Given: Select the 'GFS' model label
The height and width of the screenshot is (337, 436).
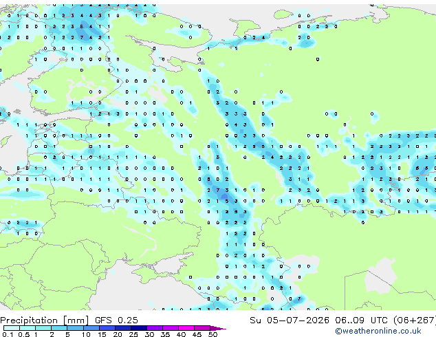Looking at the screenshot, I should pyautogui.click(x=103, y=320).
